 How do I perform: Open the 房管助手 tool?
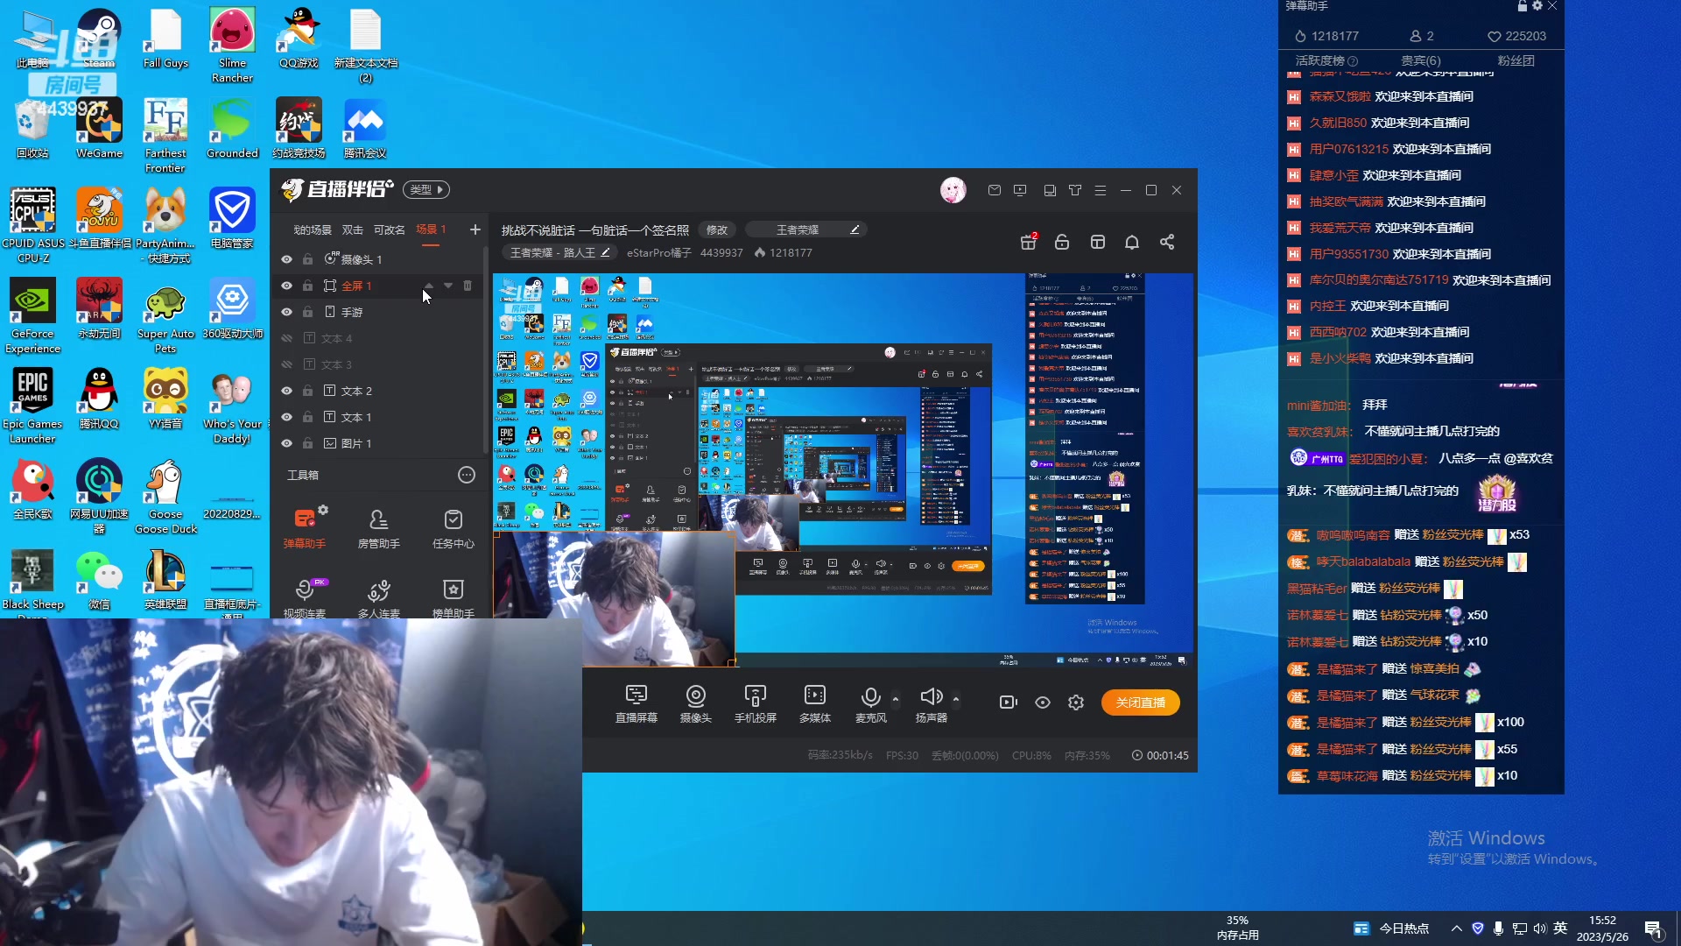point(378,527)
